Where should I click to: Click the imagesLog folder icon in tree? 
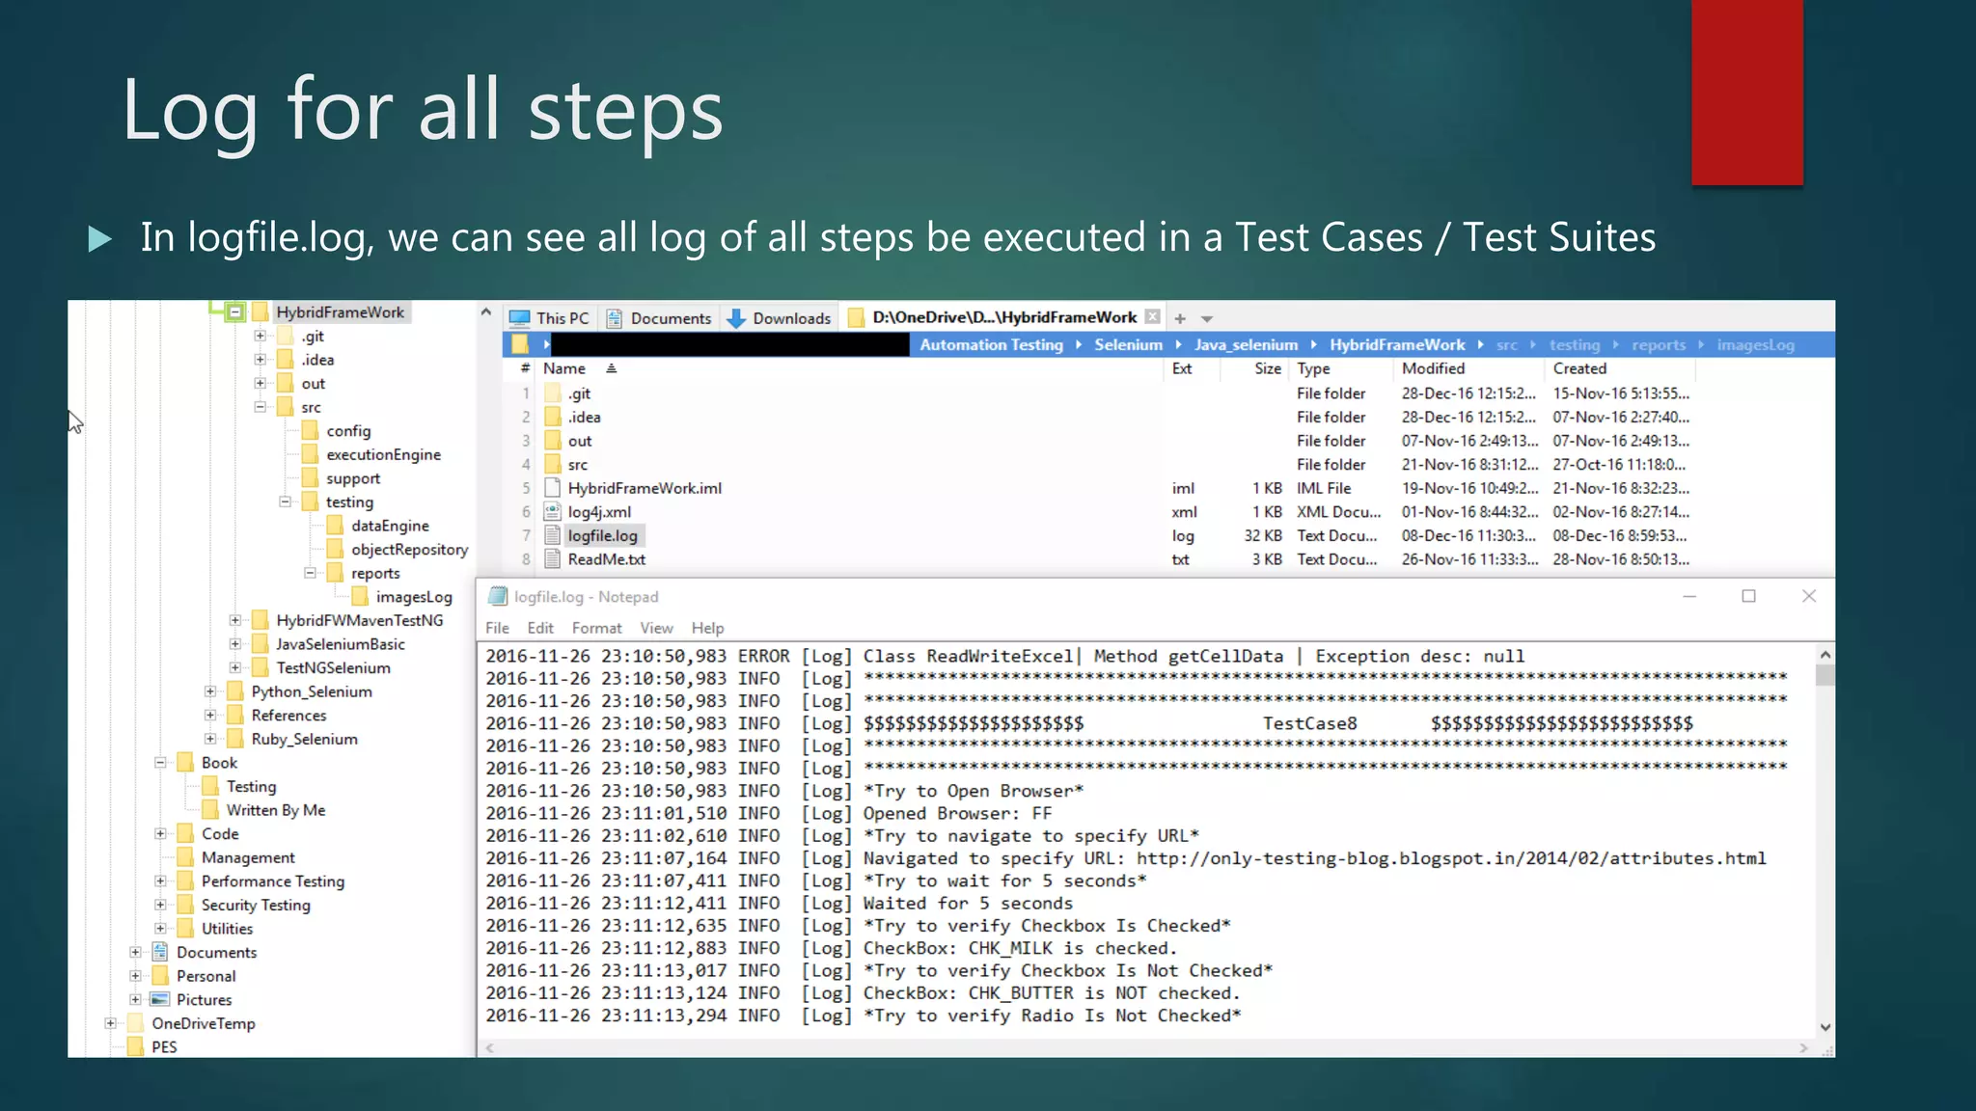tap(360, 597)
